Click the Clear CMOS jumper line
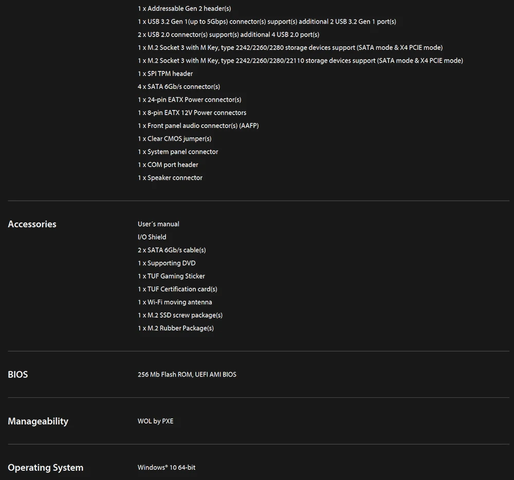Image resolution: width=514 pixels, height=480 pixels. coord(174,139)
